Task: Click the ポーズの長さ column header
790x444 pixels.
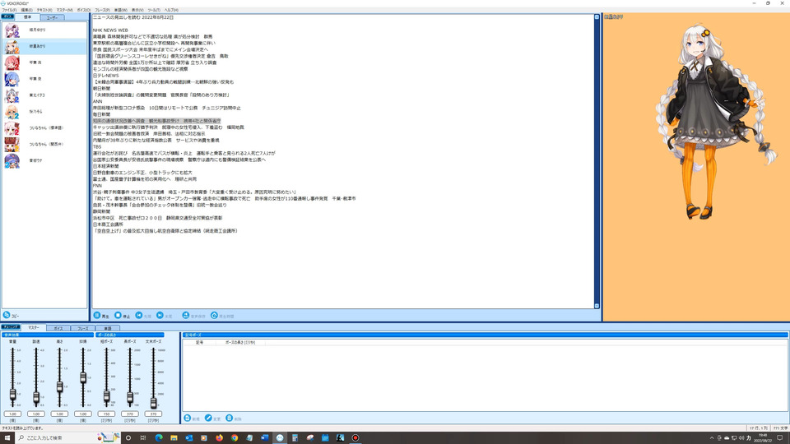Action: click(x=239, y=342)
